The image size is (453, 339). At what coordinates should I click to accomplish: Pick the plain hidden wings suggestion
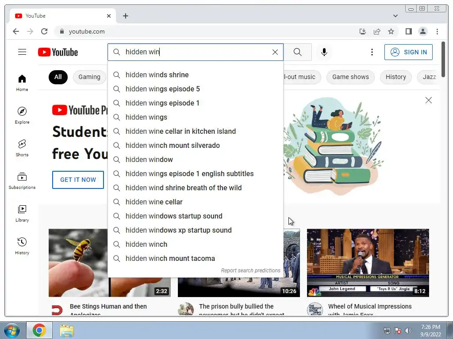coord(196,117)
